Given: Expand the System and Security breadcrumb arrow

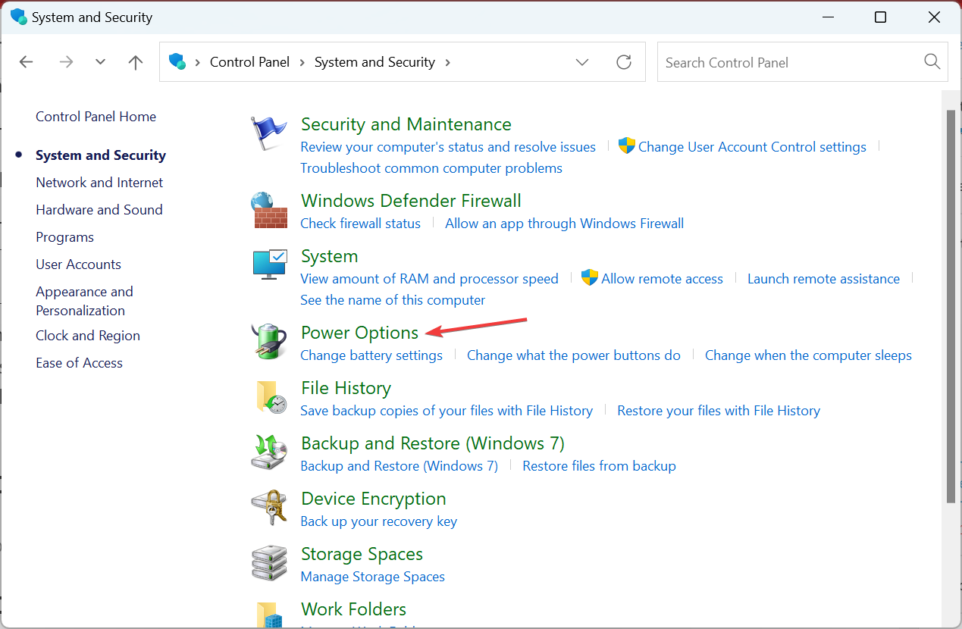Looking at the screenshot, I should click(x=448, y=62).
